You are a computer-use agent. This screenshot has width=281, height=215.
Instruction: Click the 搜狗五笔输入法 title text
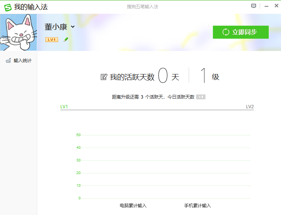(x=143, y=7)
